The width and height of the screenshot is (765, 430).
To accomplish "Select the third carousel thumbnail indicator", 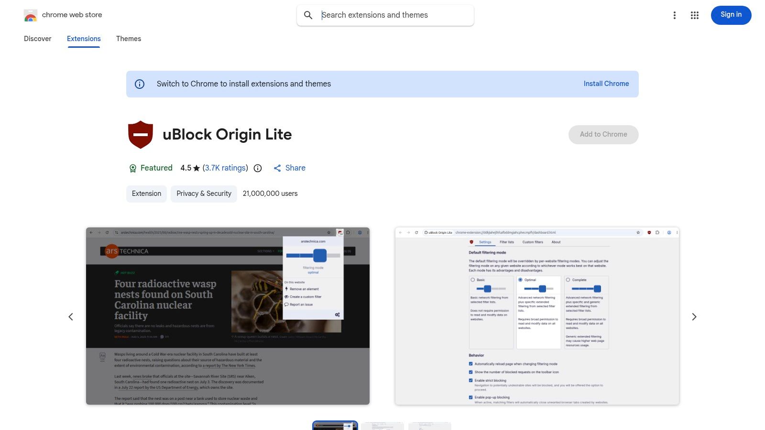I will [x=430, y=426].
